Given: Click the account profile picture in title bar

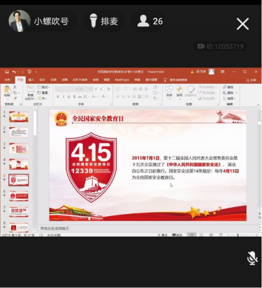Looking at the screenshot, I should pos(212,71).
